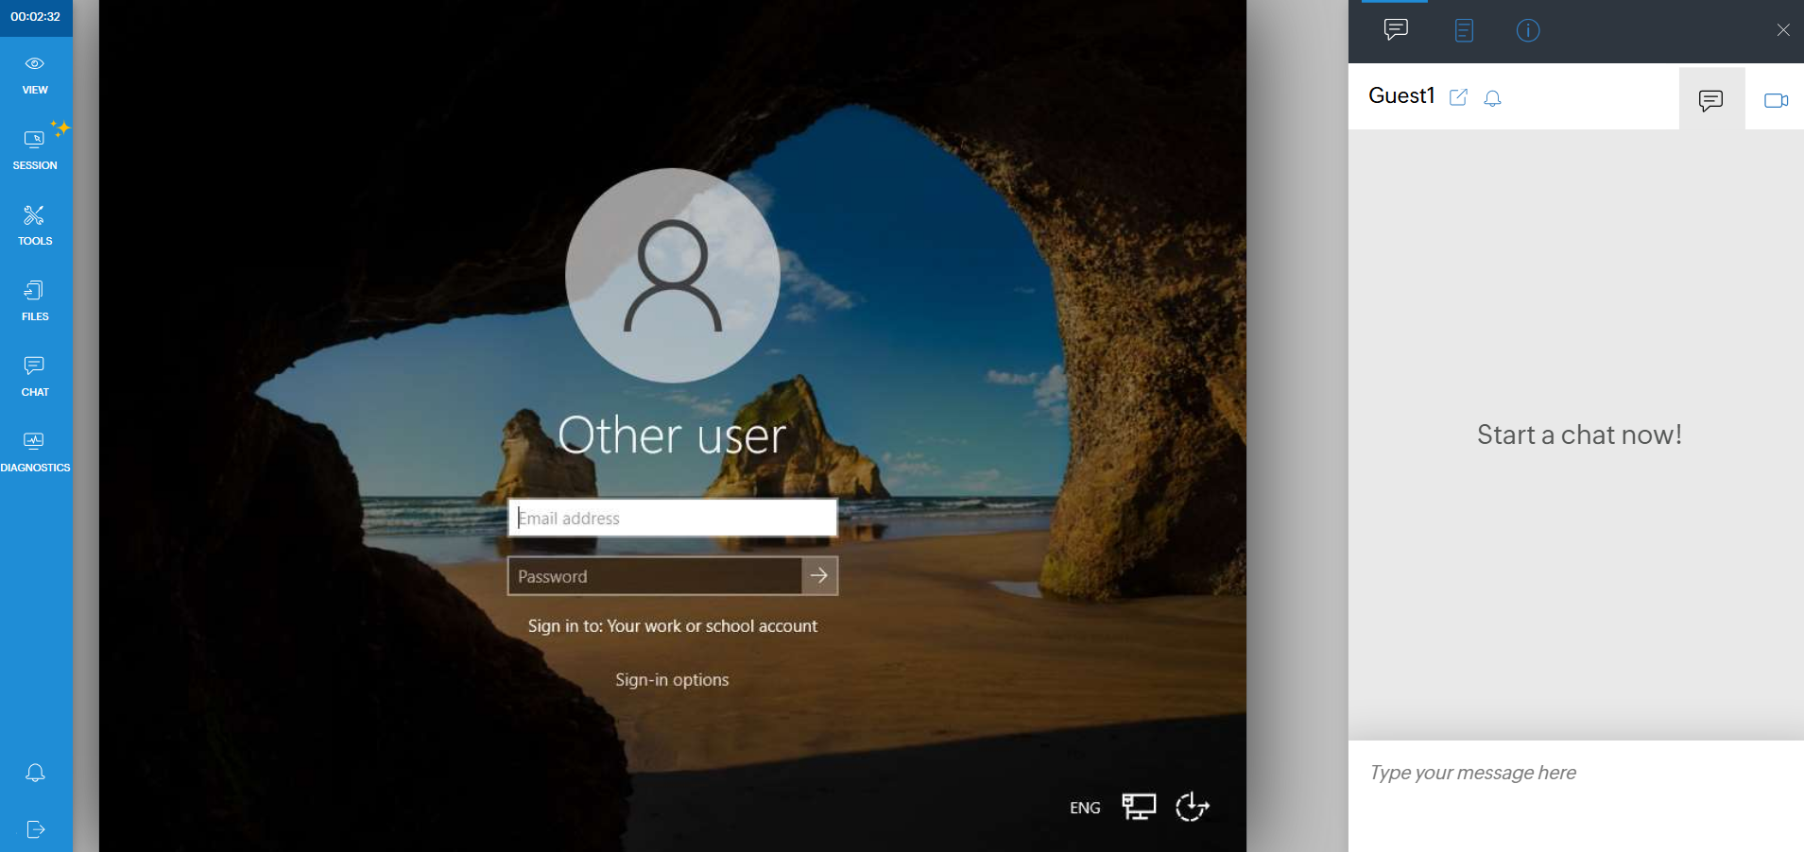Open the Files transfer panel
Viewport: 1804px width, 852px height.
[35, 301]
